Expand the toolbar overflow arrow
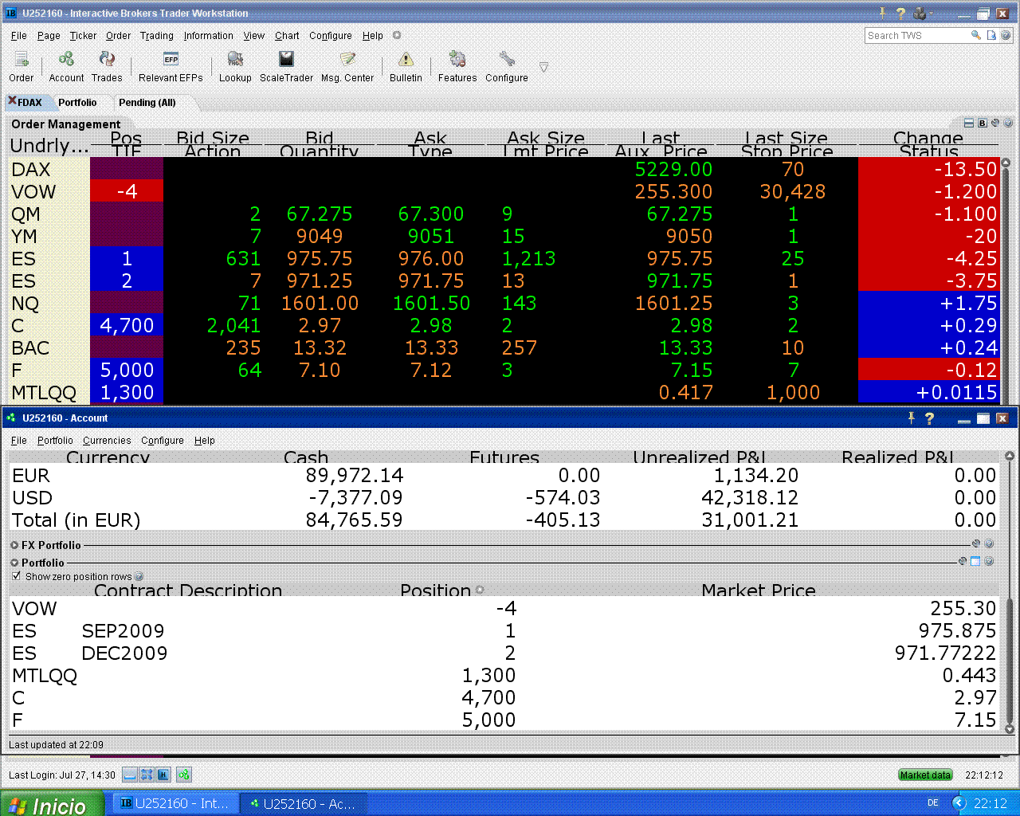The width and height of the screenshot is (1020, 816). tap(543, 67)
